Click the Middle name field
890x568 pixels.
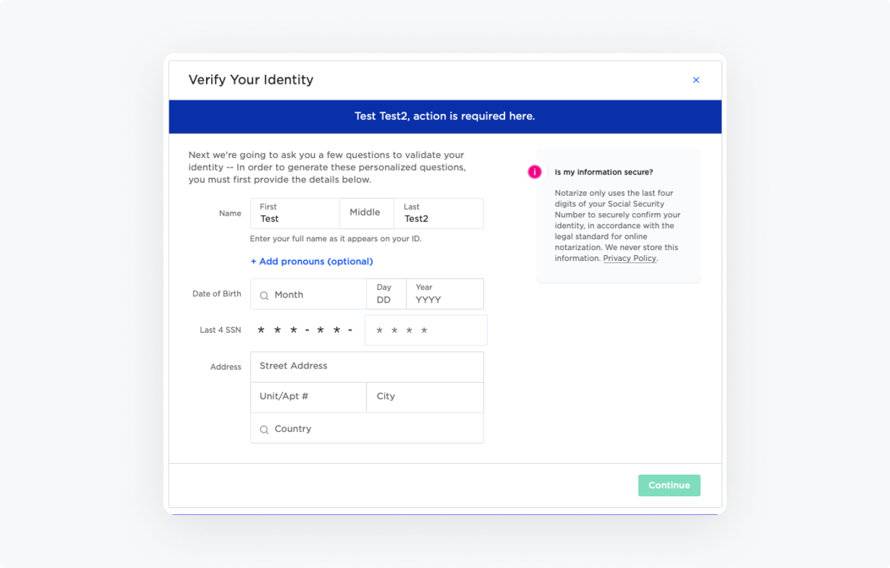pyautogui.click(x=366, y=213)
